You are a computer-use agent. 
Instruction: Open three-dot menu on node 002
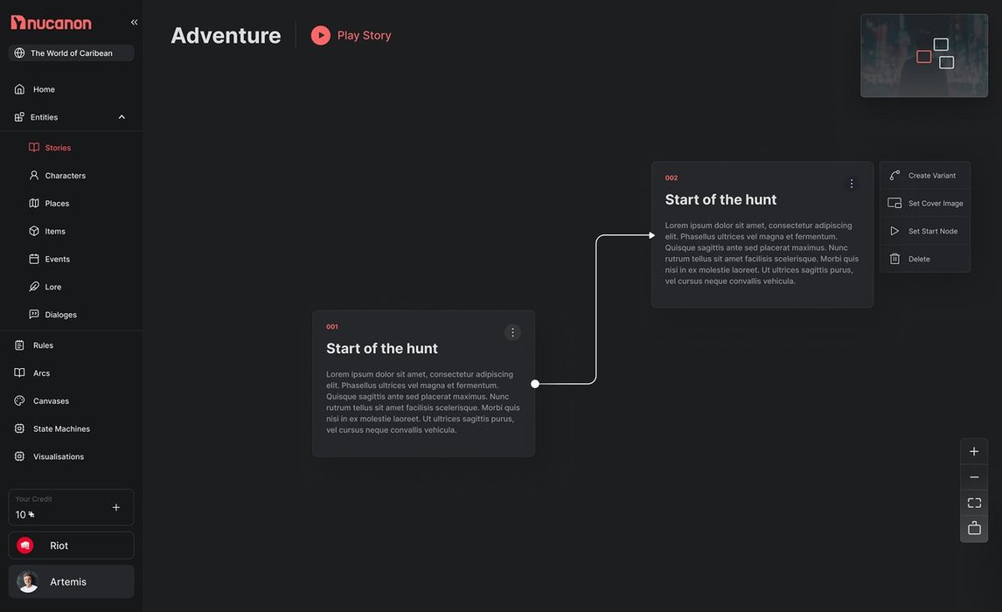[852, 184]
